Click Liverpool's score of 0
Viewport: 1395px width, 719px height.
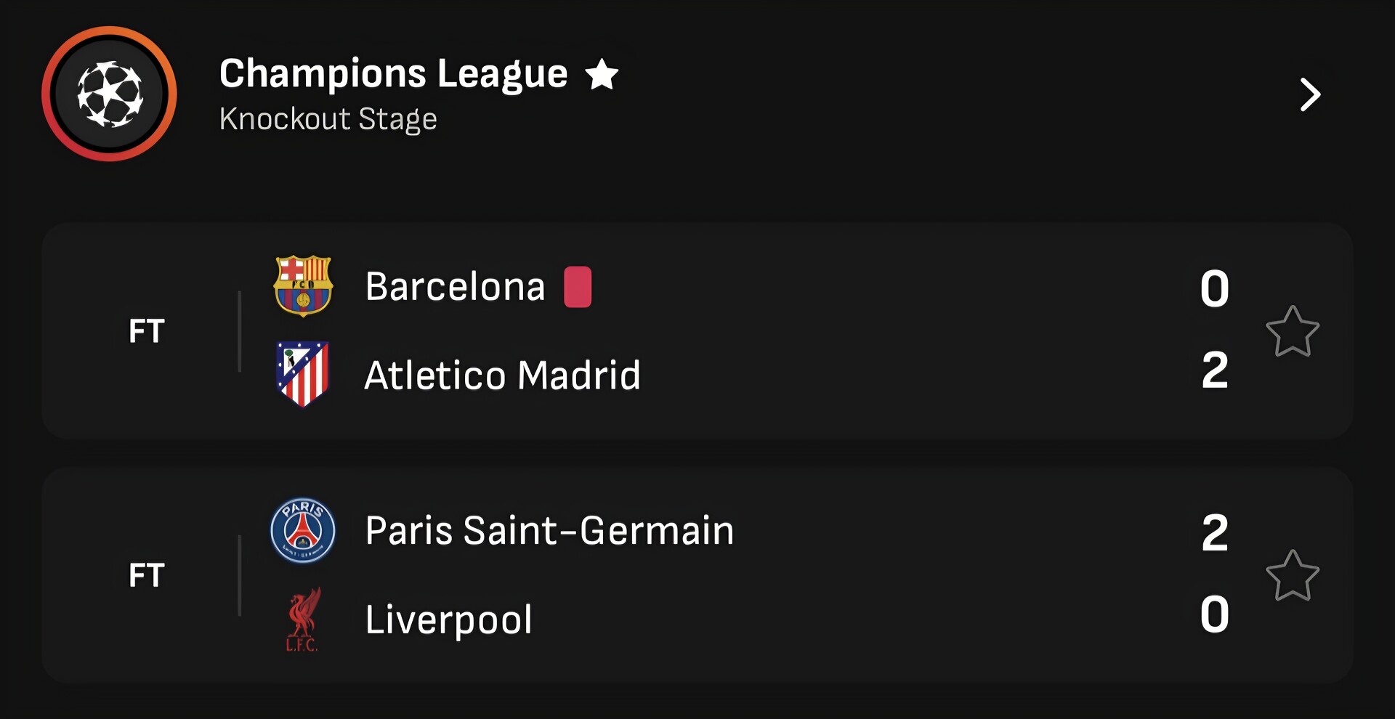point(1214,614)
